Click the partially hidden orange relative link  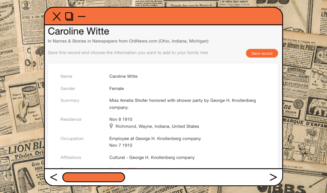(123, 168)
